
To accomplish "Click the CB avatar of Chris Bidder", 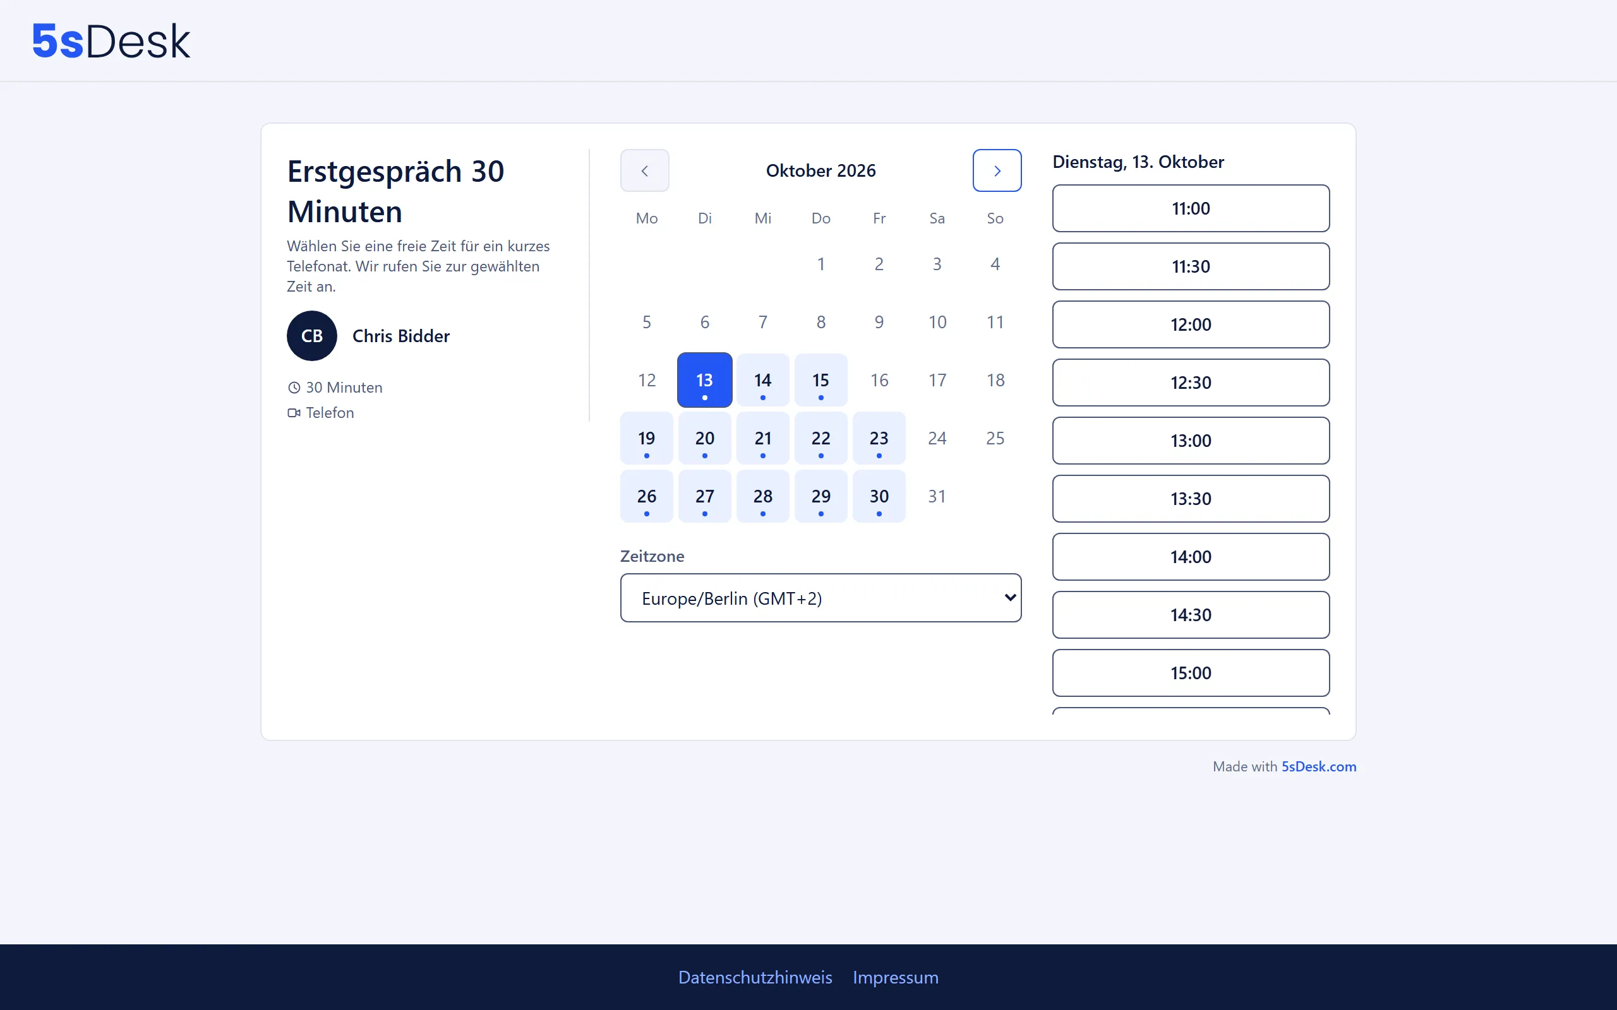I will [312, 336].
